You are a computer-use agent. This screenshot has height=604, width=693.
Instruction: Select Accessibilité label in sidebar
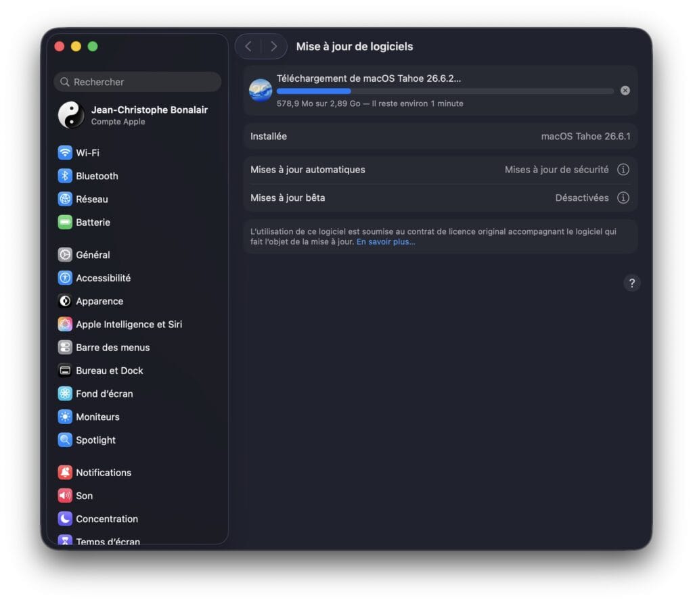(103, 278)
